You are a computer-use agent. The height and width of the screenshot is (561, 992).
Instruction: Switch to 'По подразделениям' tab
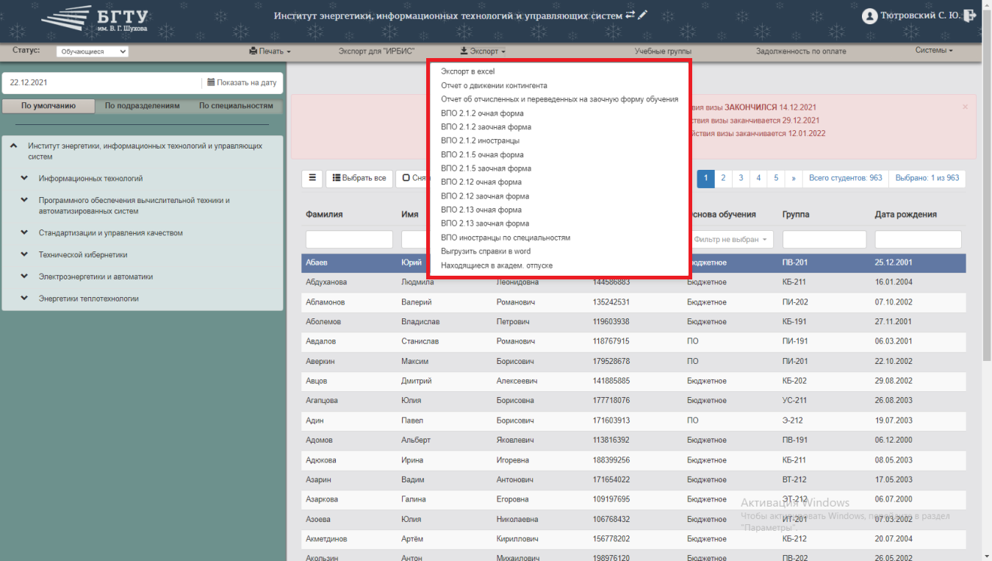tap(142, 106)
